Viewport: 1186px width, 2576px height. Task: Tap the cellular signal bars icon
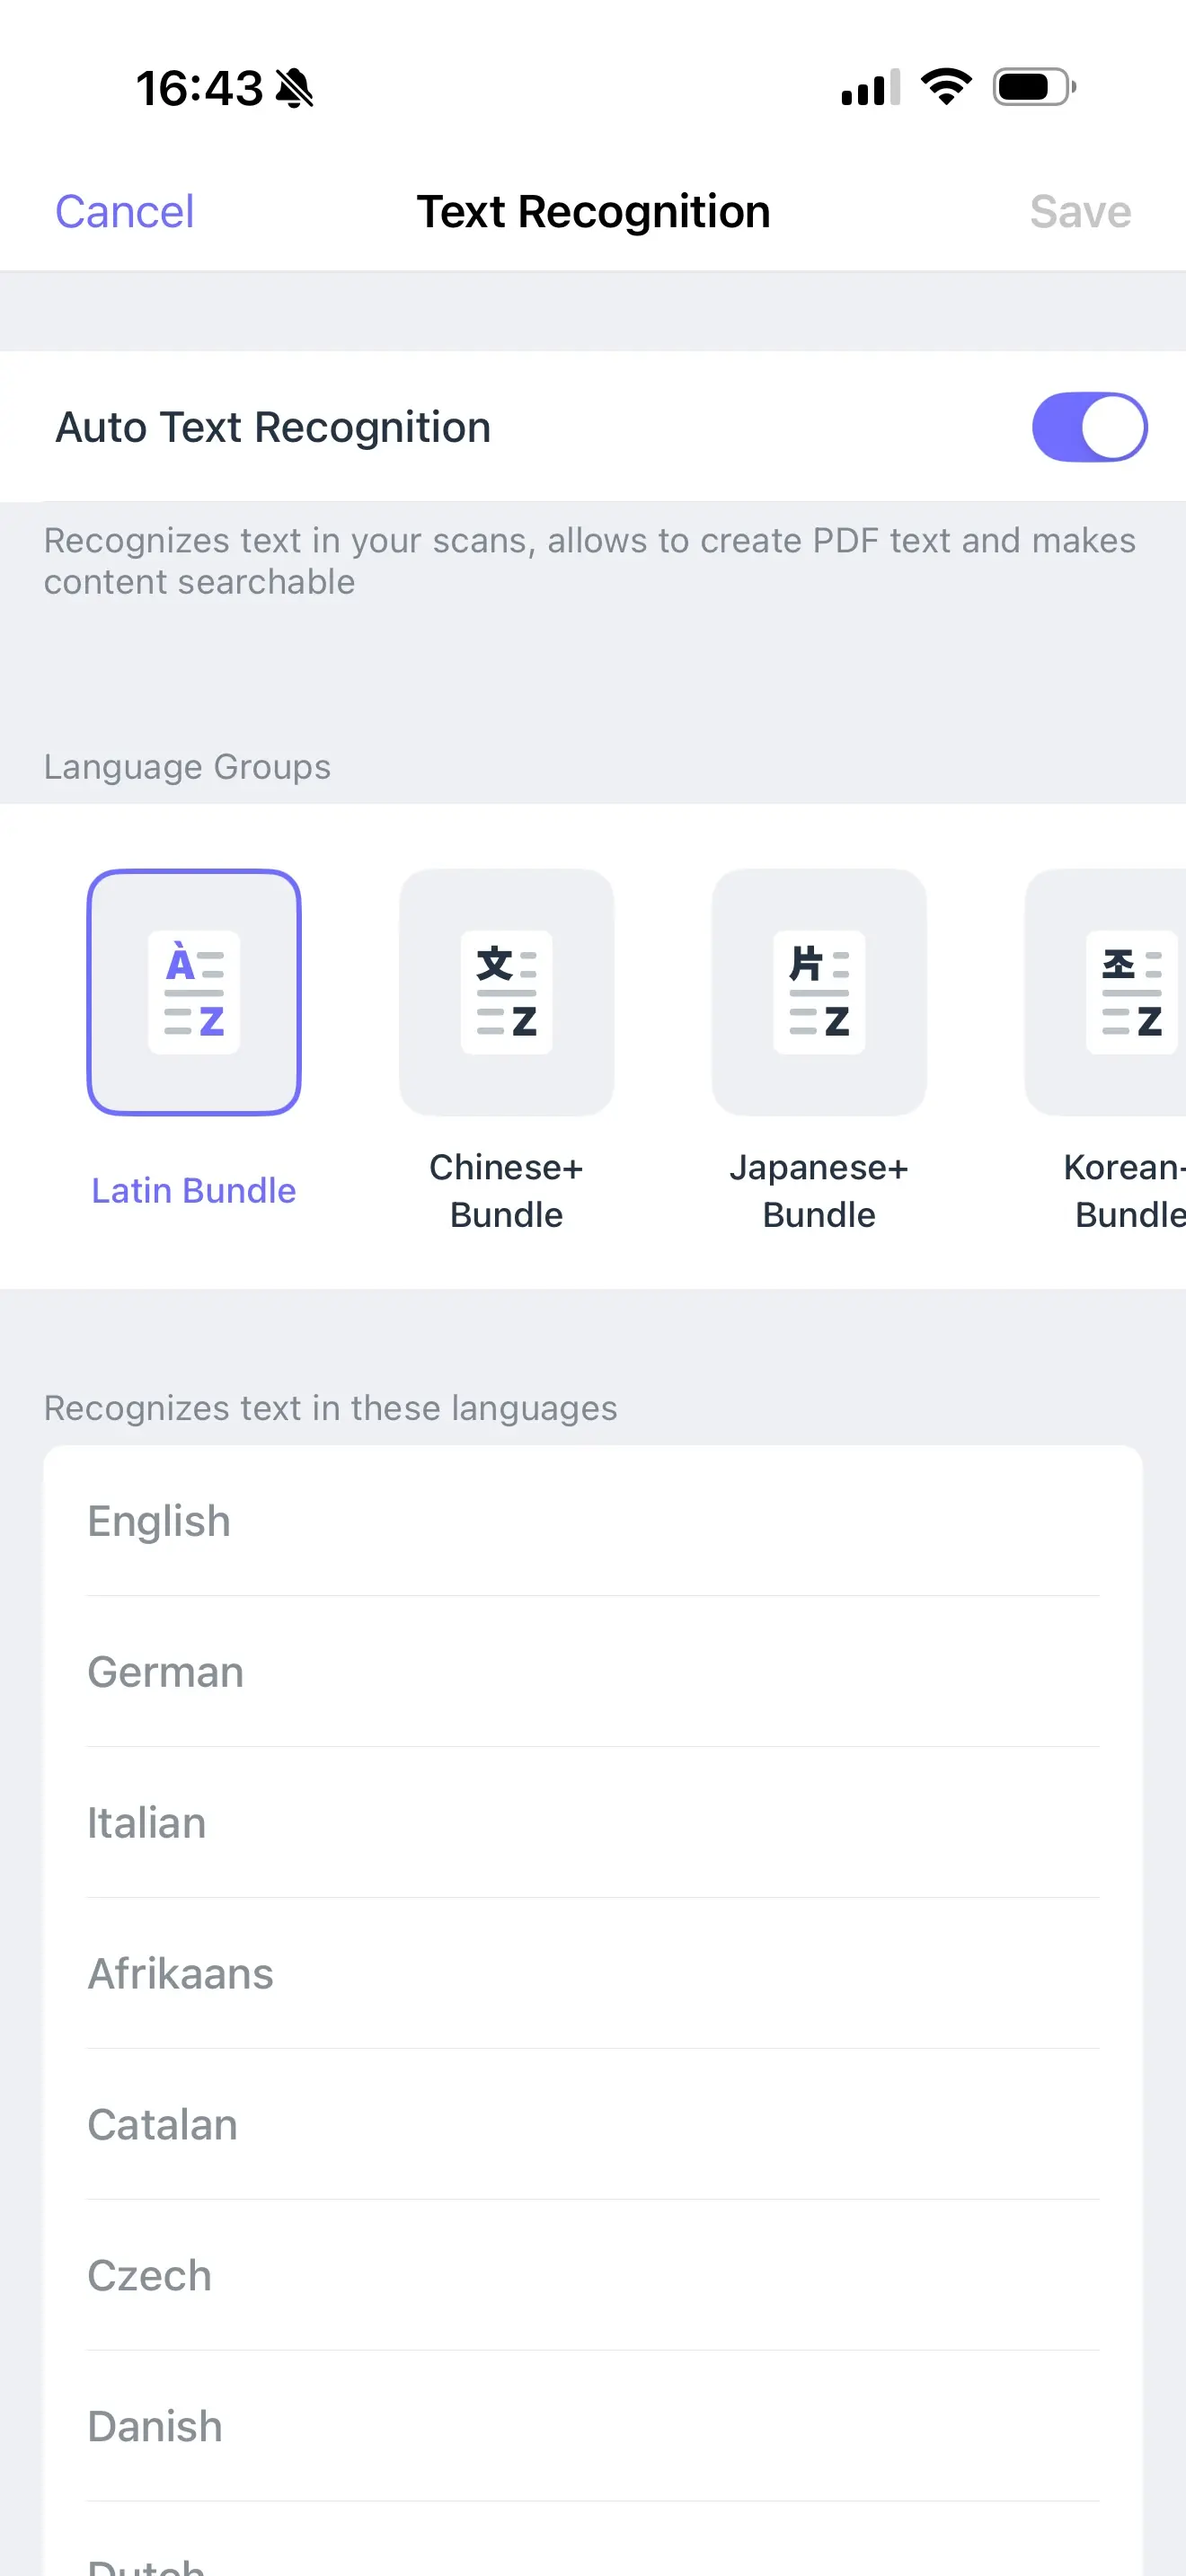(x=870, y=88)
